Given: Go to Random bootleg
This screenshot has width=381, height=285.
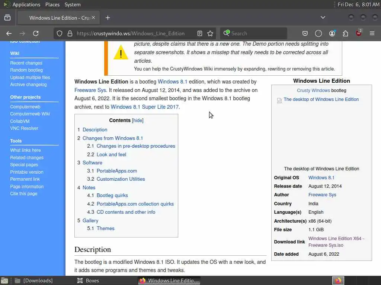Looking at the screenshot, I should [26, 70].
